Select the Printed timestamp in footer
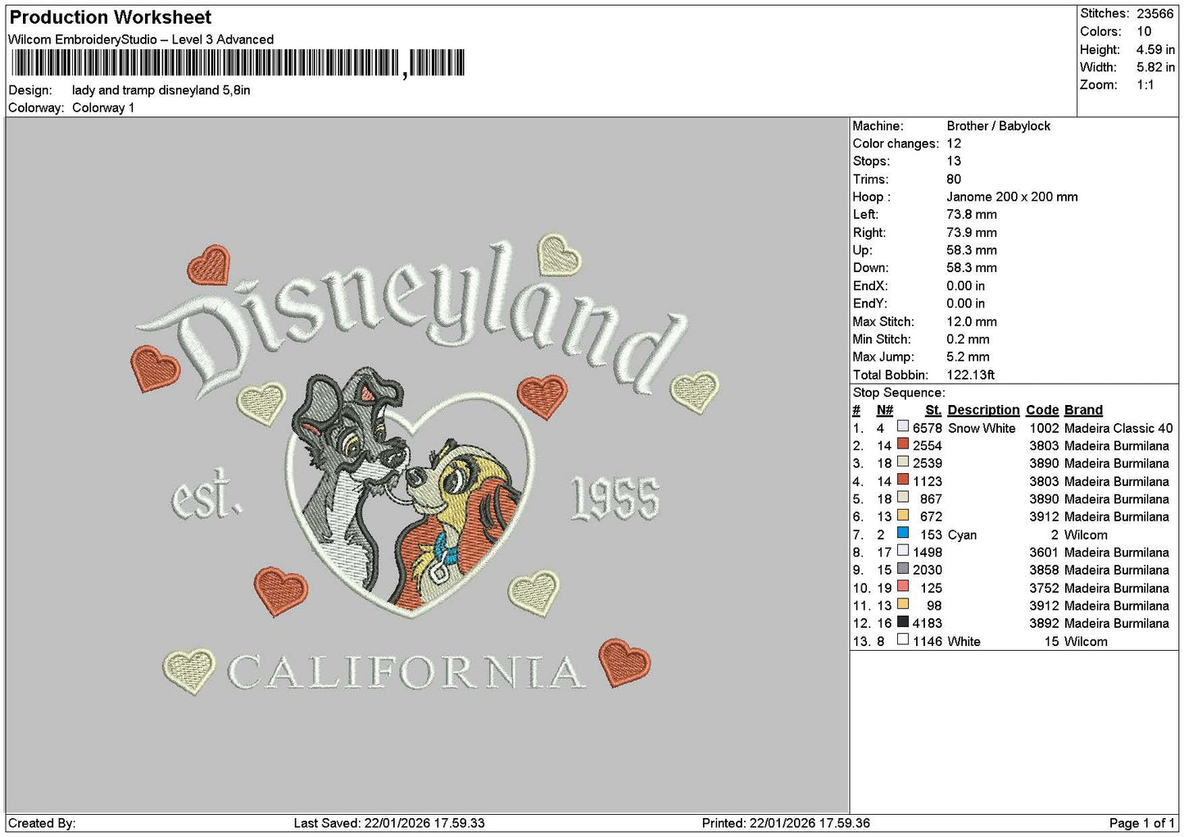This screenshot has width=1184, height=837. pyautogui.click(x=786, y=823)
